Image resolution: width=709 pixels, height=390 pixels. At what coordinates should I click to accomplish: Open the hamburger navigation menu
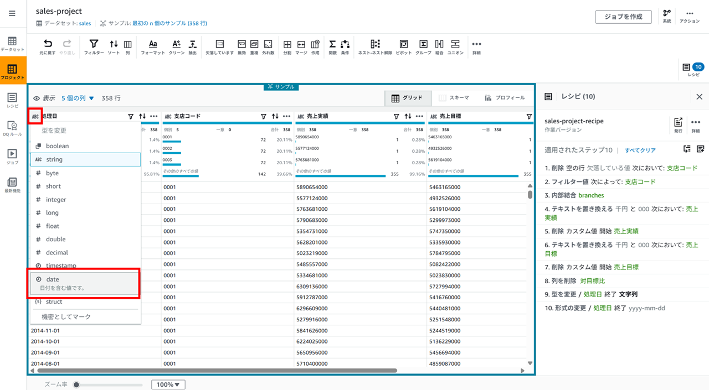click(12, 14)
